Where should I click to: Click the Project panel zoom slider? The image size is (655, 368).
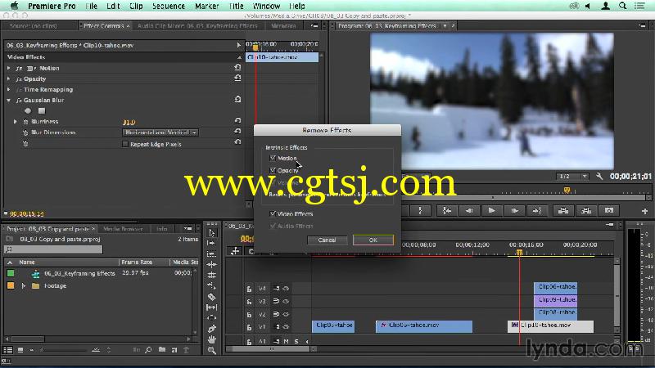pyautogui.click(x=63, y=350)
